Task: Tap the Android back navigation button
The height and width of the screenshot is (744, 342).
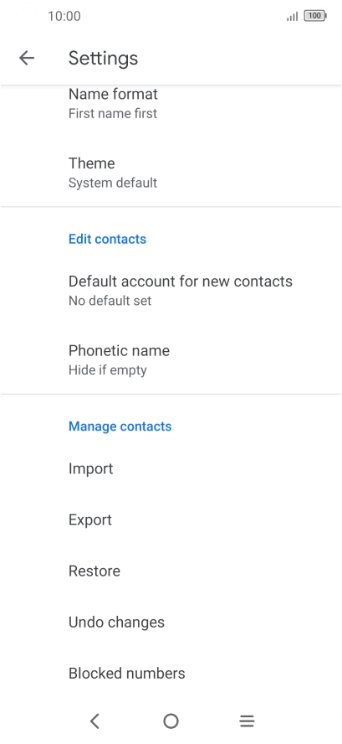Action: (94, 721)
